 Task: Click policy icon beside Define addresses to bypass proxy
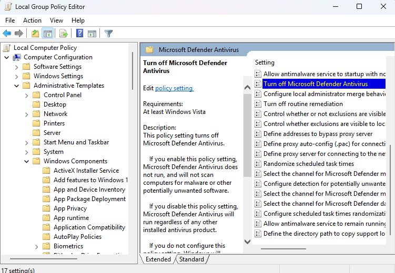258,134
